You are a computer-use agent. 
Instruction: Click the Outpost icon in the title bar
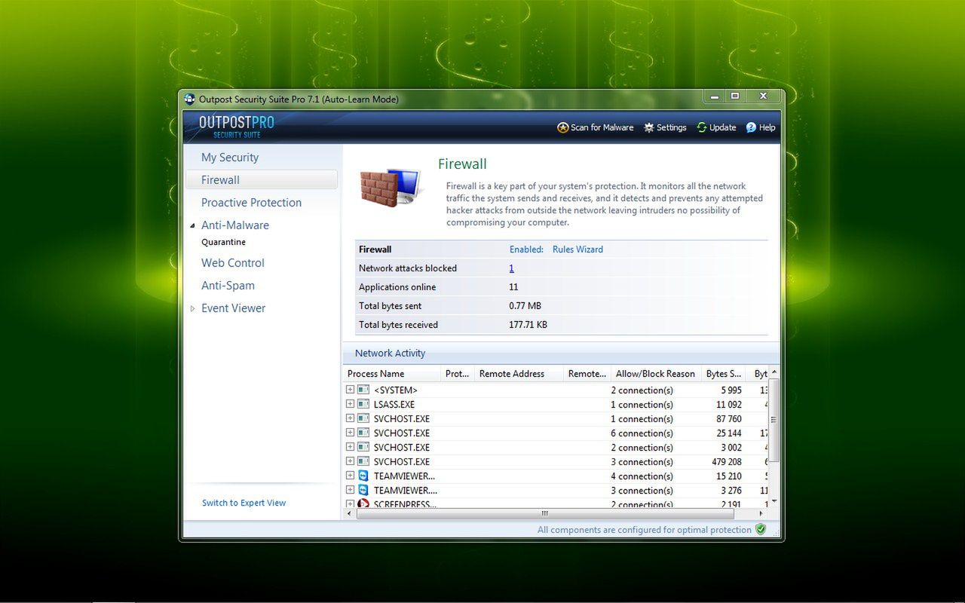pyautogui.click(x=190, y=99)
